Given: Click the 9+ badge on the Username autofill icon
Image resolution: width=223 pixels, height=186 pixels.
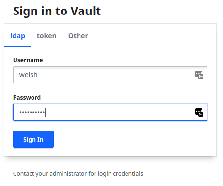Looking at the screenshot, I should (201, 77).
